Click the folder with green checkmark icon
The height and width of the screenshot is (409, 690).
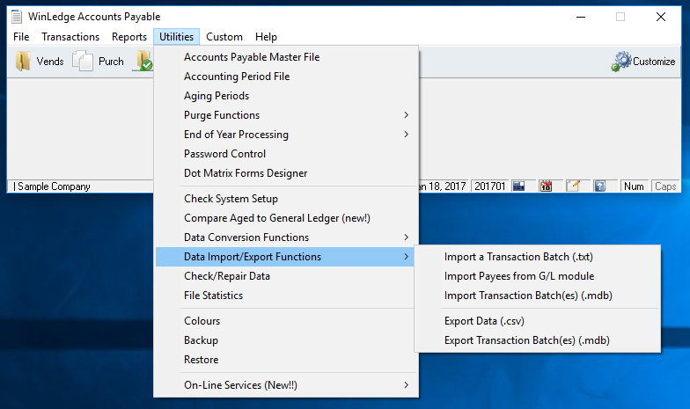pyautogui.click(x=143, y=62)
